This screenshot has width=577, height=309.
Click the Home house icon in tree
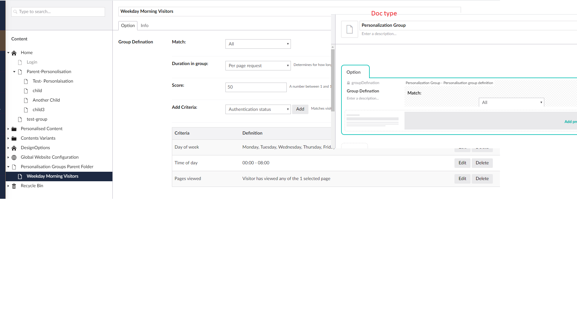(x=14, y=53)
